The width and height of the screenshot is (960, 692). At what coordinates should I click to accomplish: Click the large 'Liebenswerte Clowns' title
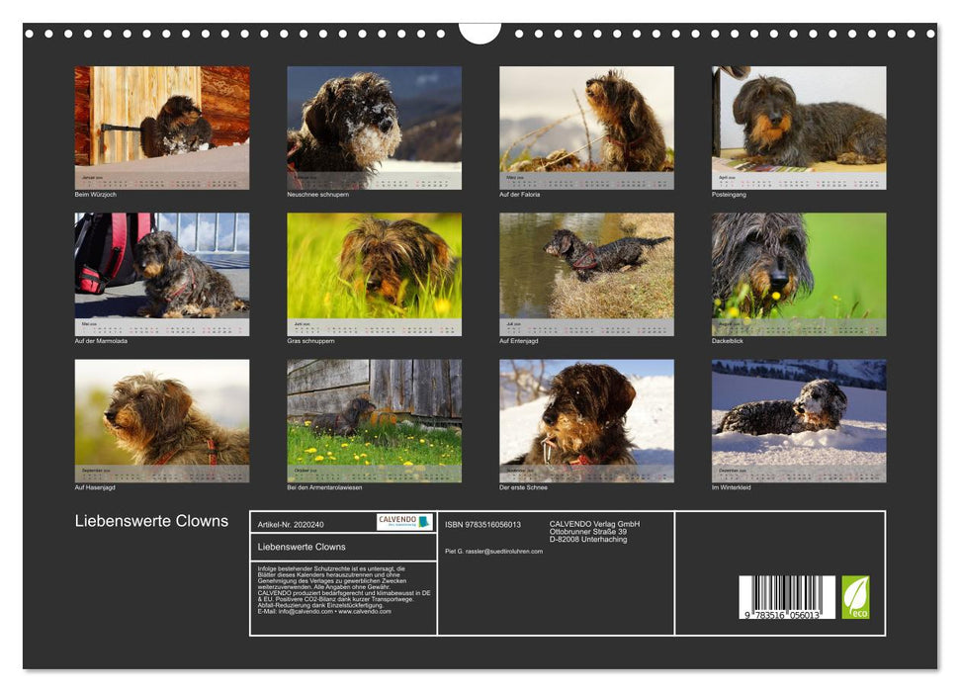(x=151, y=521)
